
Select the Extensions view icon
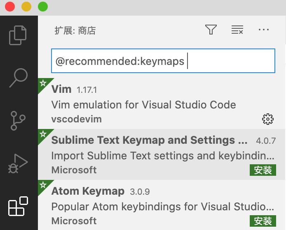pos(18,206)
